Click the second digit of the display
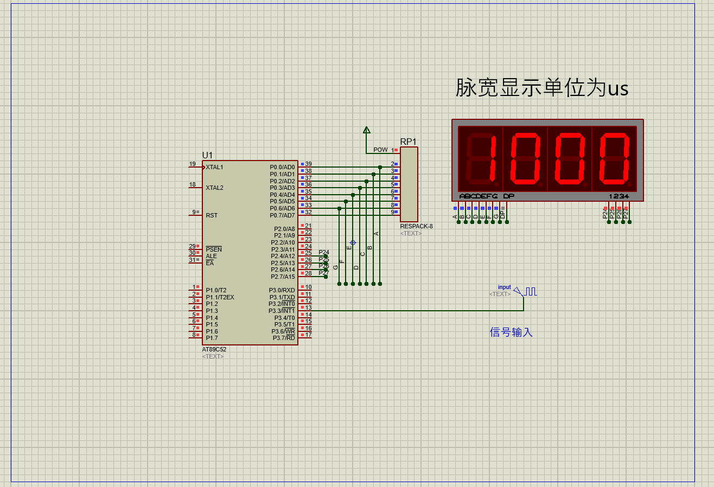714x487 pixels. tap(525, 158)
